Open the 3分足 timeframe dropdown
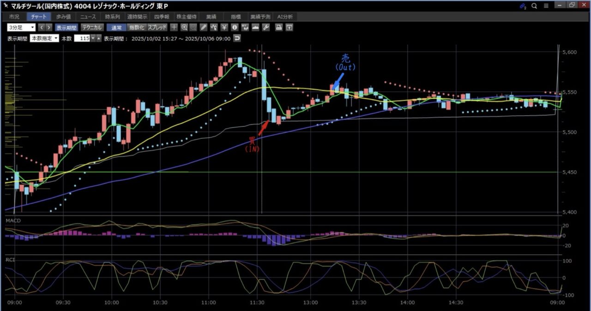 (21, 27)
